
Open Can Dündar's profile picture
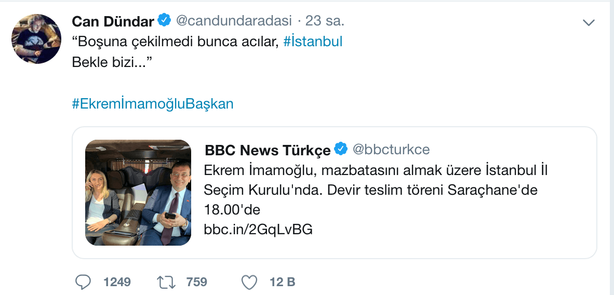tap(36, 39)
